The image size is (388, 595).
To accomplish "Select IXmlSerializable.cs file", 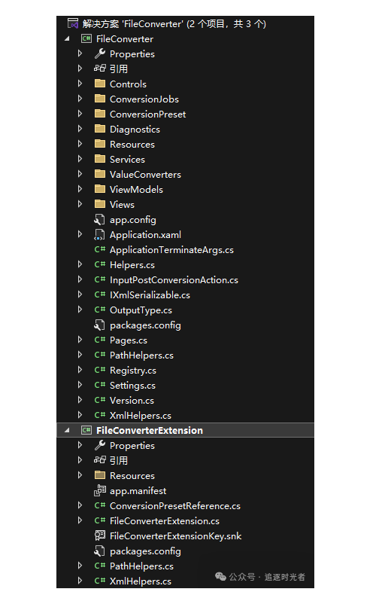I will point(150,294).
